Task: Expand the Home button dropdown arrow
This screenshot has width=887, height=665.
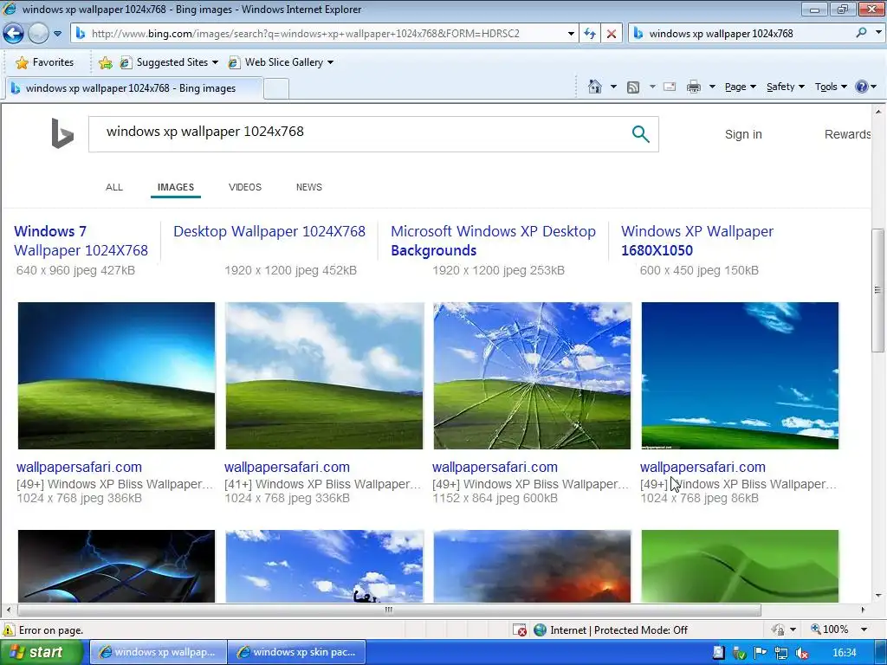Action: click(613, 87)
